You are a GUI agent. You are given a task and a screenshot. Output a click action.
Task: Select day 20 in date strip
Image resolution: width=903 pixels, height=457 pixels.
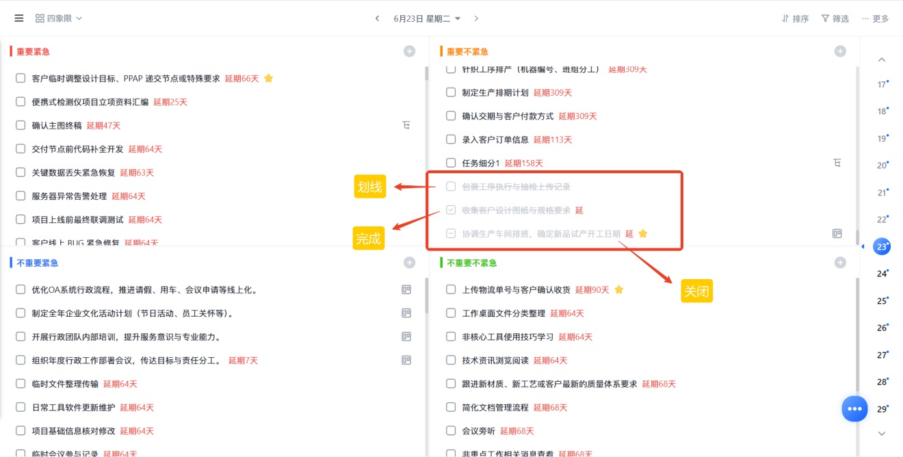click(882, 166)
